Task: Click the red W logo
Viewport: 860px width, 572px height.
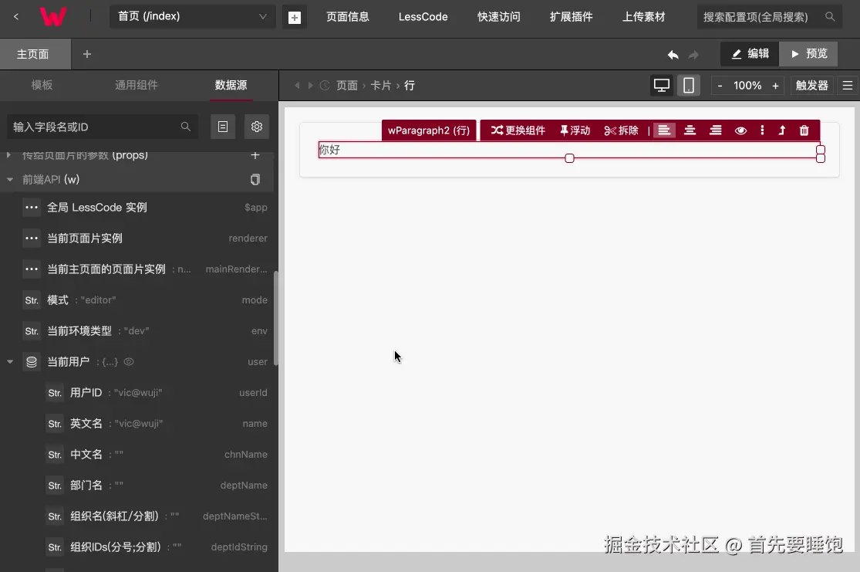Action: [52, 16]
